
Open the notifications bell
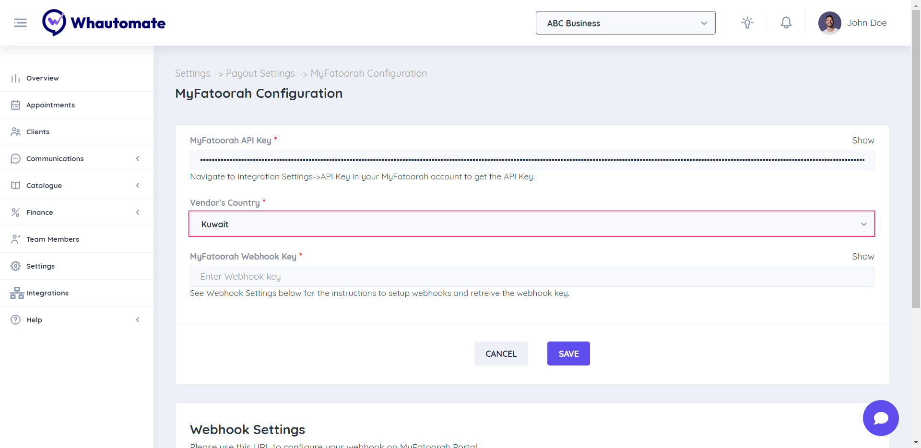(786, 23)
